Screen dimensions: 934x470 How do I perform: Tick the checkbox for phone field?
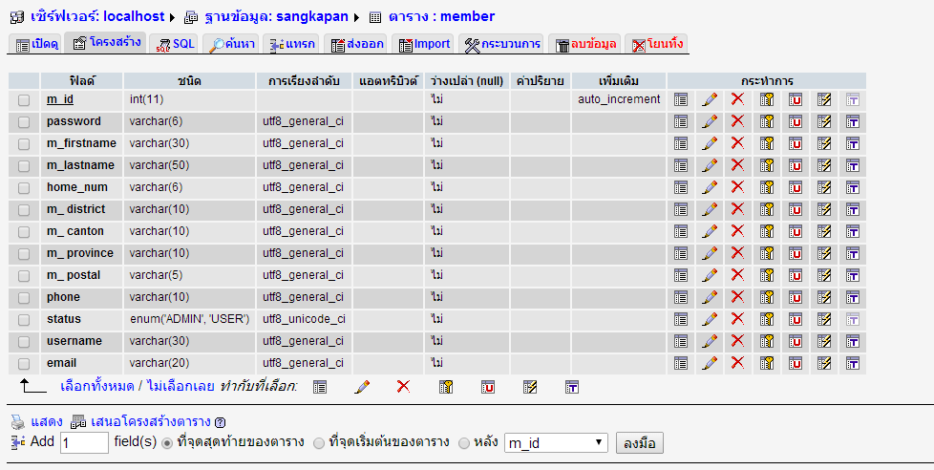click(24, 298)
